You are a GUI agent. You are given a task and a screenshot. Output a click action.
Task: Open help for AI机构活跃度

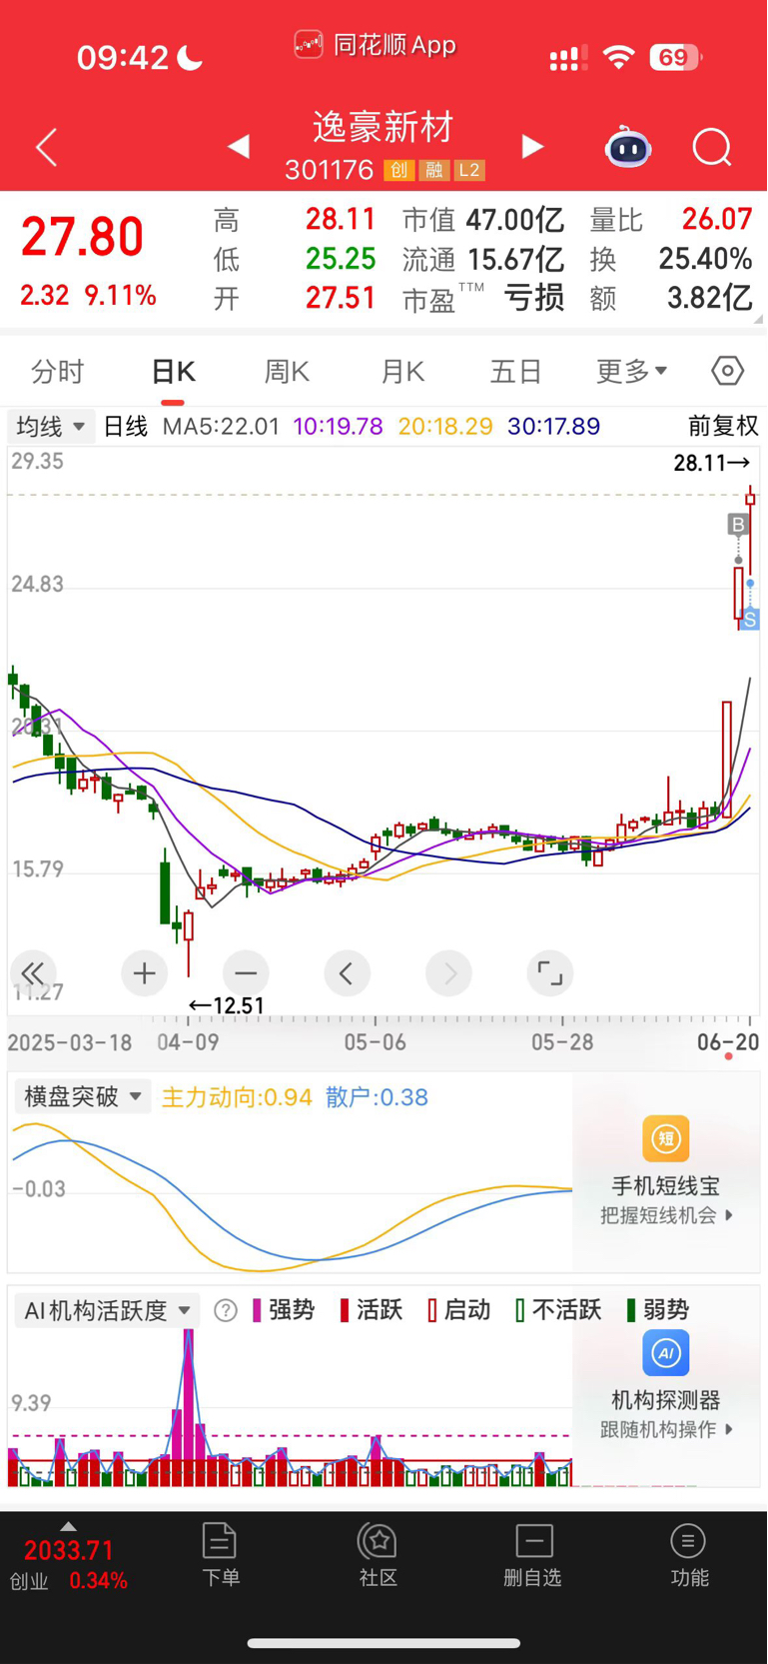coord(226,1310)
